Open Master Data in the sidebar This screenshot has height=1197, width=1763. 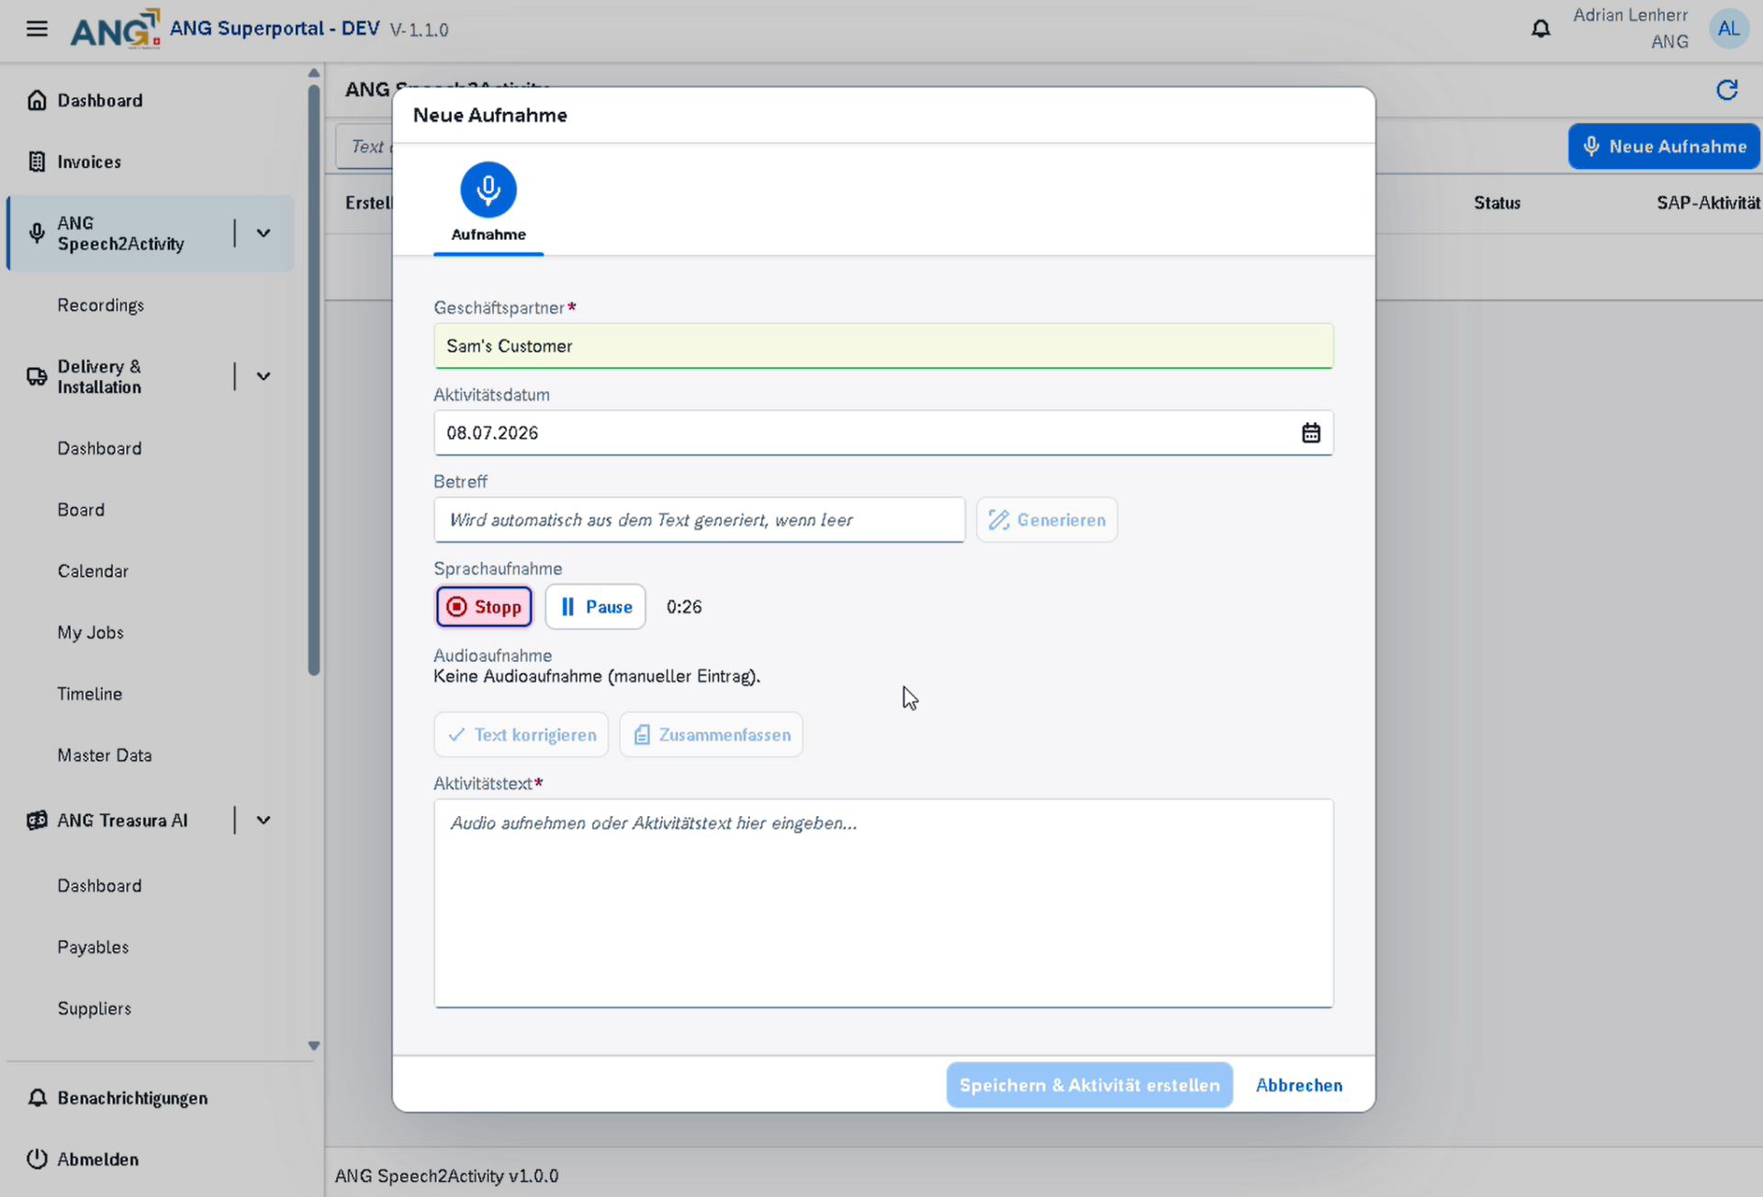click(x=105, y=755)
